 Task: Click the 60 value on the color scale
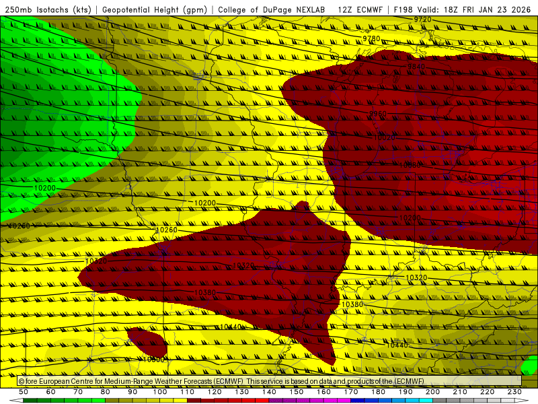pos(50,392)
